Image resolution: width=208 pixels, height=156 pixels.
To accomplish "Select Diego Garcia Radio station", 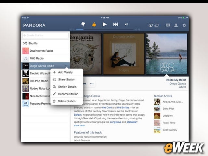I will (x=45, y=66).
